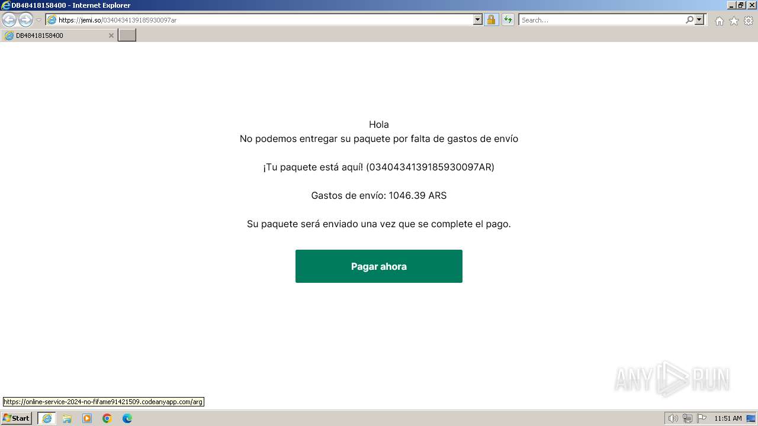
Task: Click the security lock icon
Action: pyautogui.click(x=491, y=20)
